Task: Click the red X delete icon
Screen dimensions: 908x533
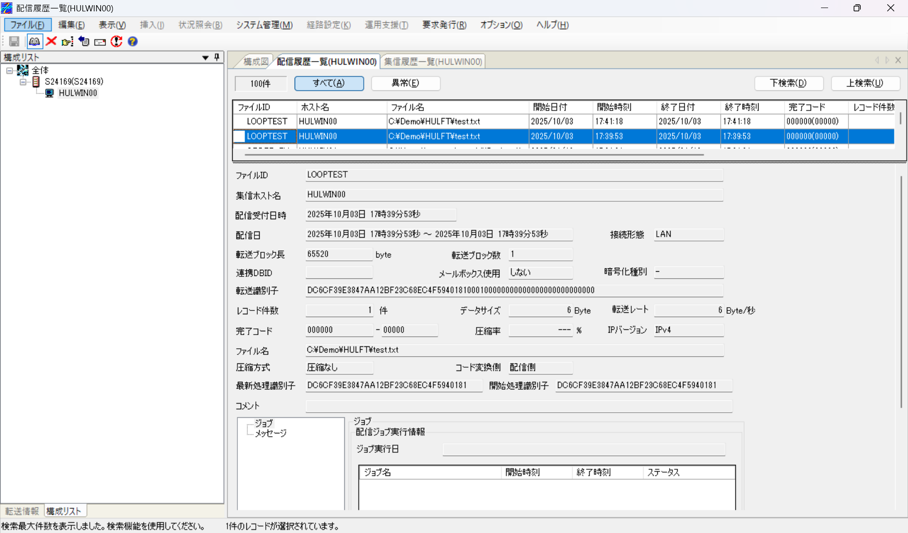Action: (51, 42)
